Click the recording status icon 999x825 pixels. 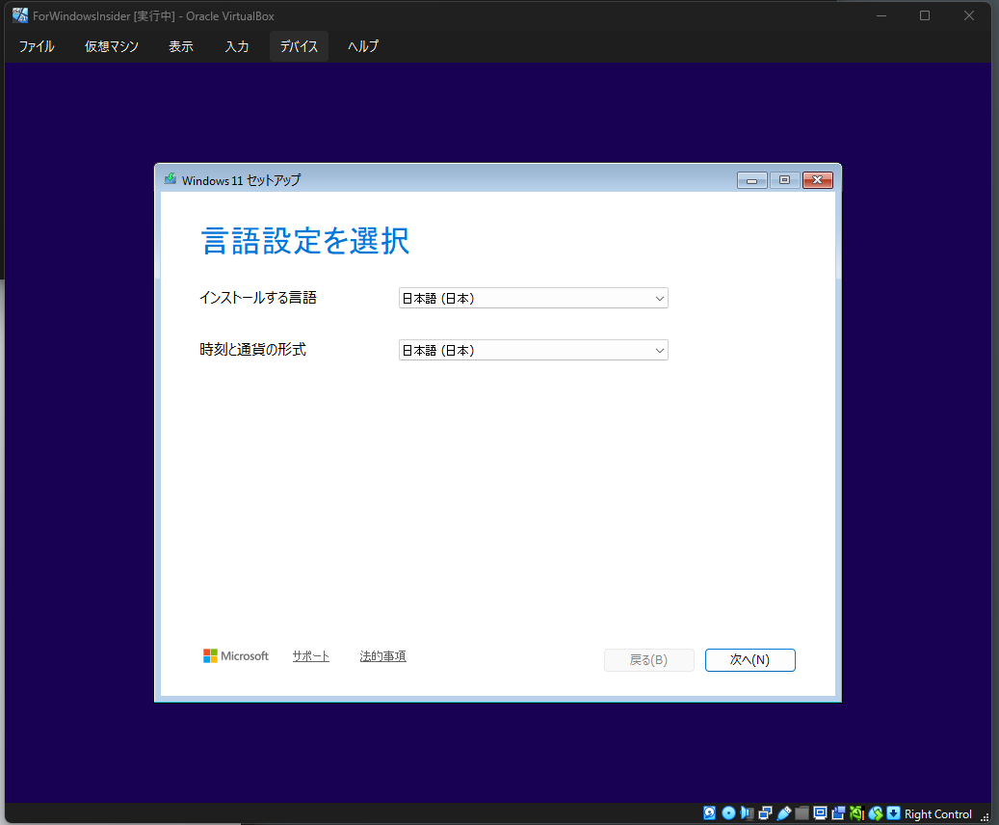(x=838, y=812)
